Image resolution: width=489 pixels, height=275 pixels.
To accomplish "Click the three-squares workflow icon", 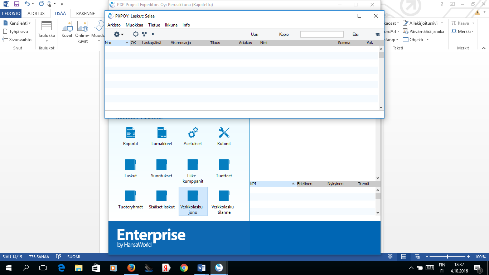I will pos(144,34).
